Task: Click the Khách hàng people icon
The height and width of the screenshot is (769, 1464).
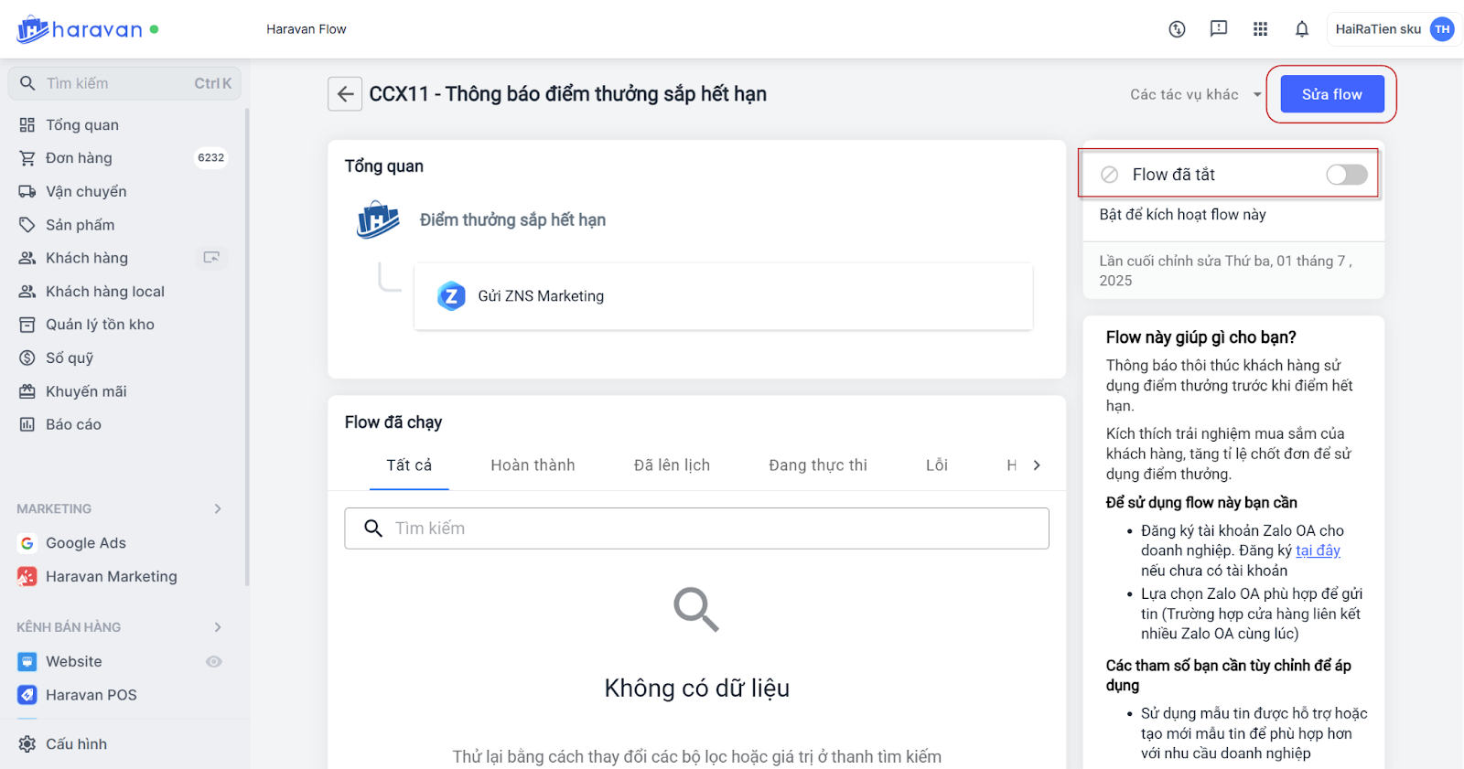Action: click(27, 258)
